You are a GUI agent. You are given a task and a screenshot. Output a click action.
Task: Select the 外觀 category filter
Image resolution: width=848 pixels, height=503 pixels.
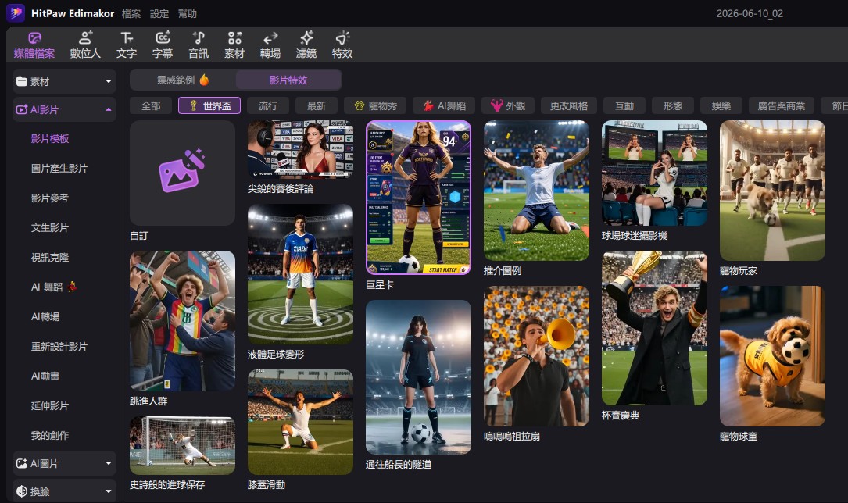[x=508, y=106]
